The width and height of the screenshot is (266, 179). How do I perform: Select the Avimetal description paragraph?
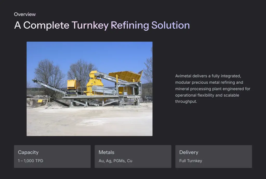212,89
